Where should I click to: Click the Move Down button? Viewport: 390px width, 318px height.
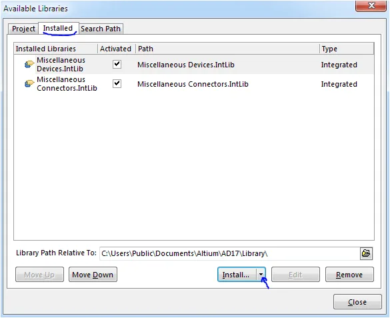click(x=93, y=275)
